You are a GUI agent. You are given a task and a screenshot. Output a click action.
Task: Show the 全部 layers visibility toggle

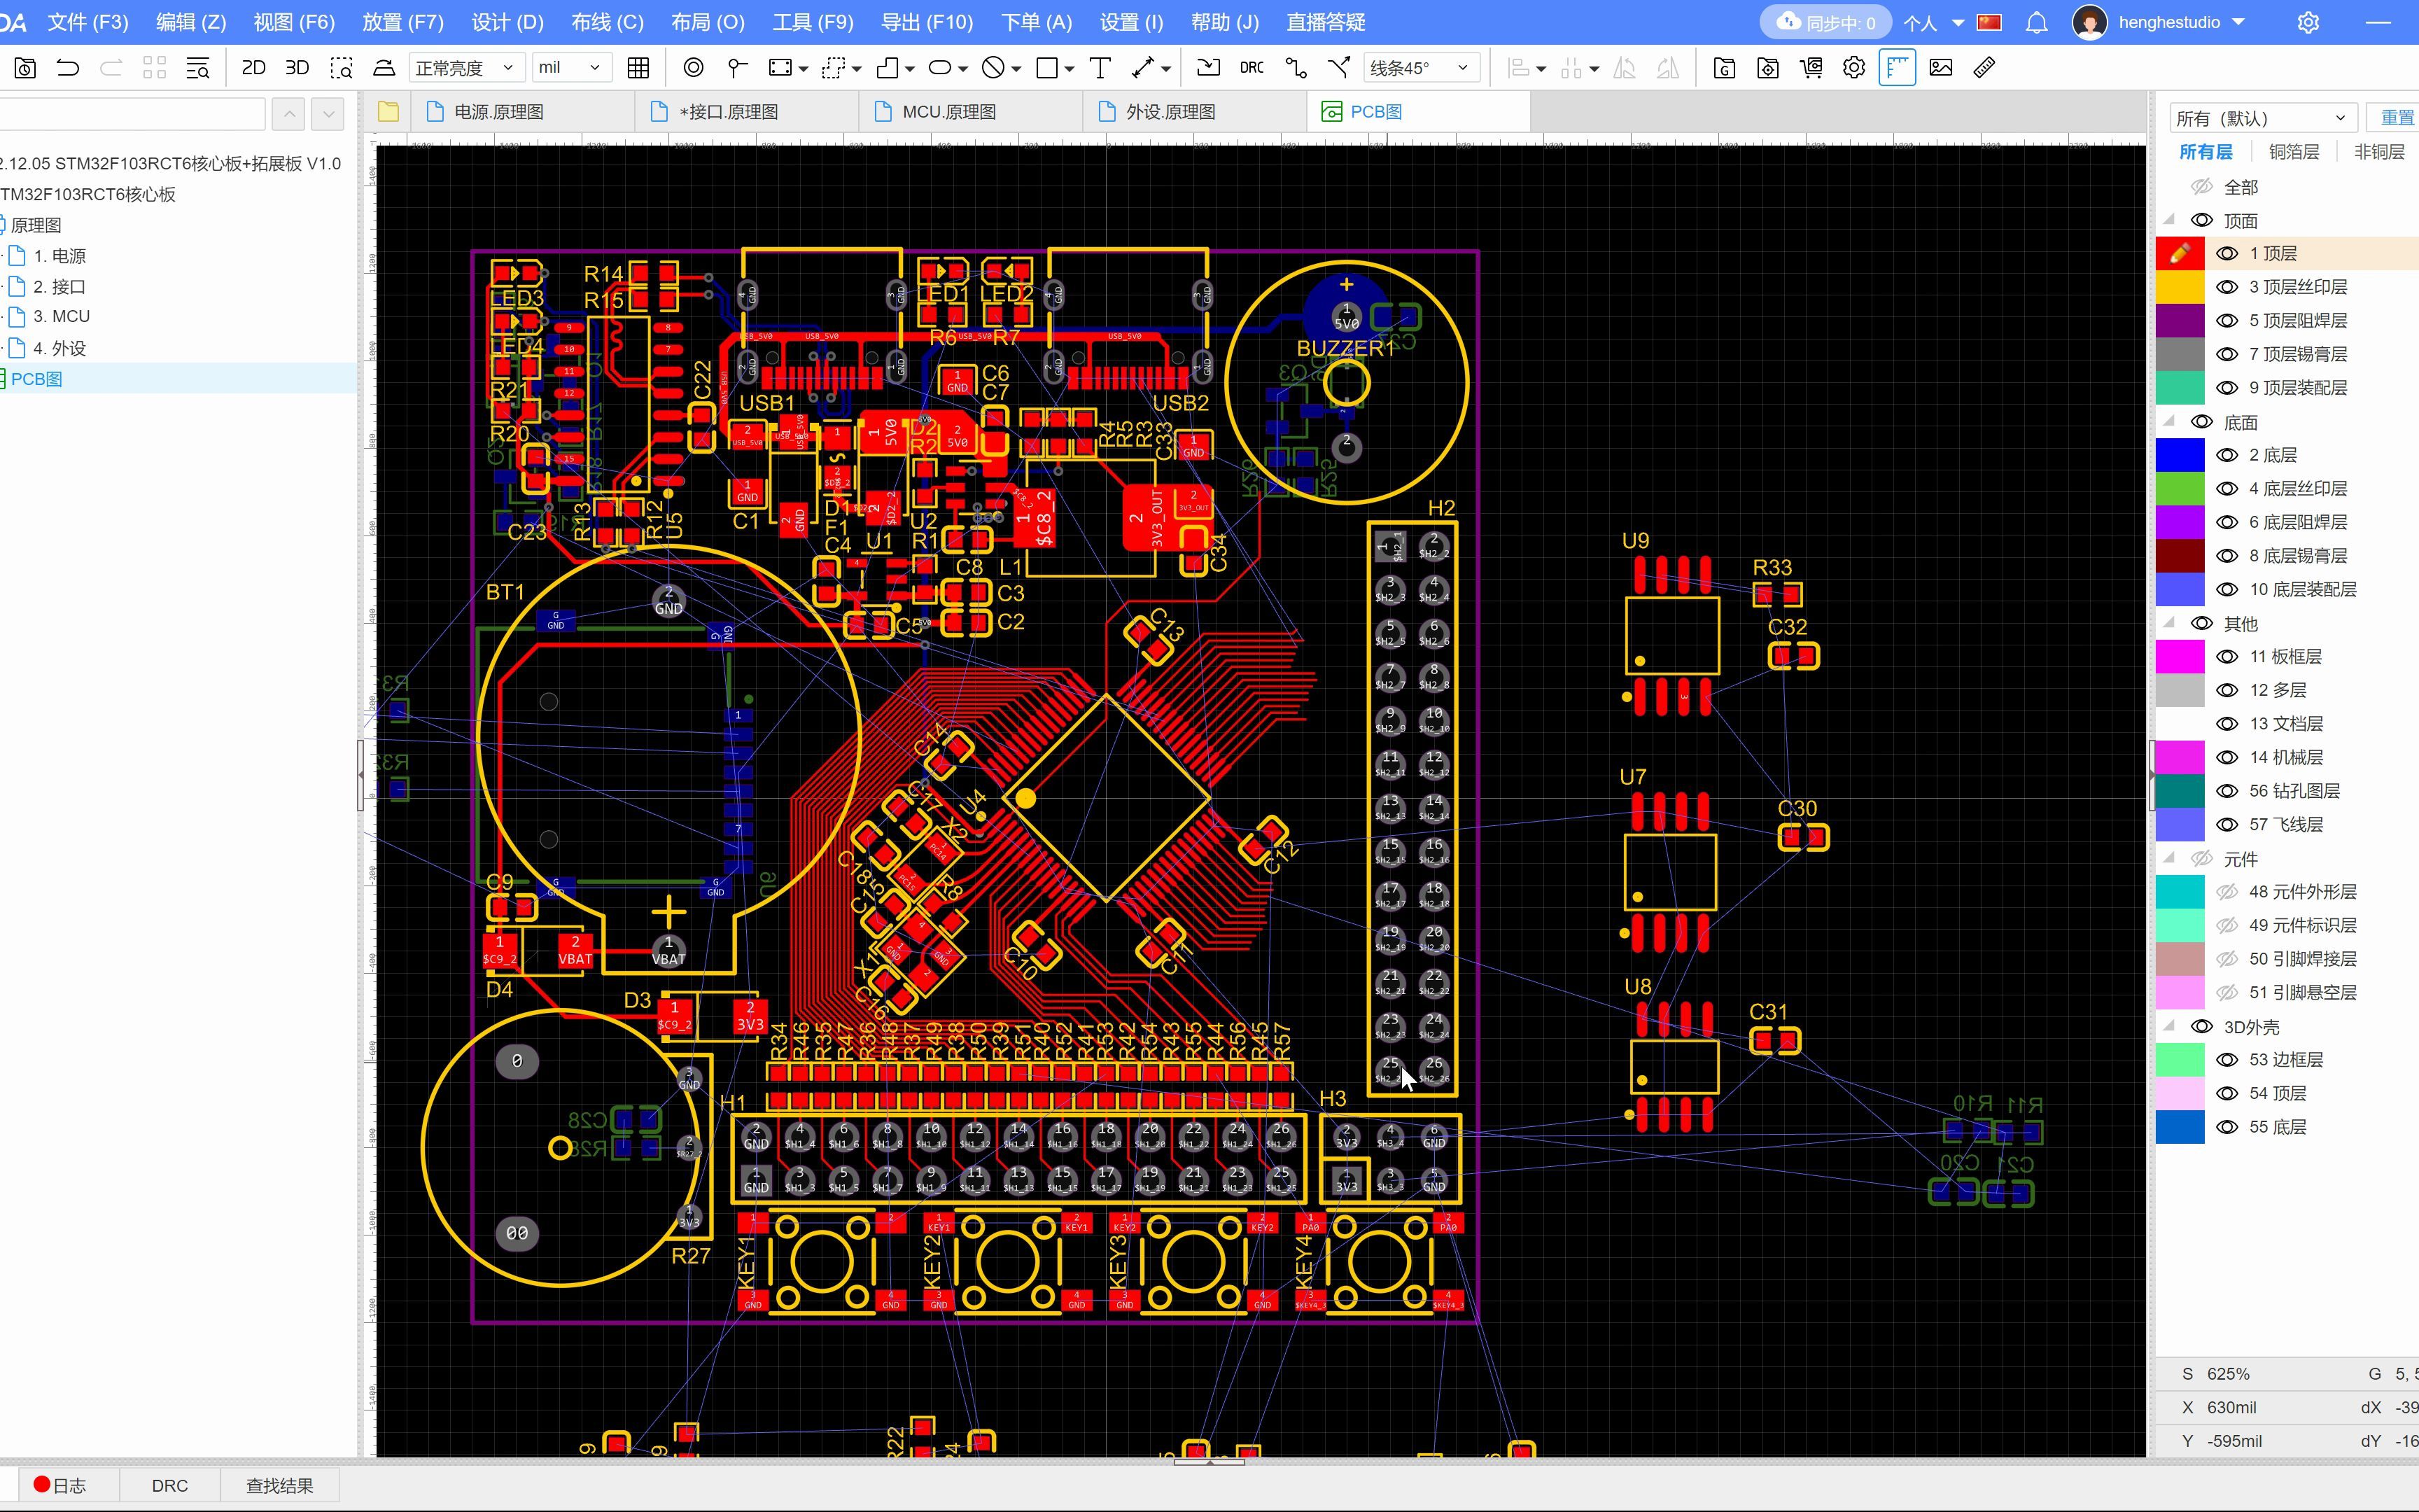[x=2203, y=186]
